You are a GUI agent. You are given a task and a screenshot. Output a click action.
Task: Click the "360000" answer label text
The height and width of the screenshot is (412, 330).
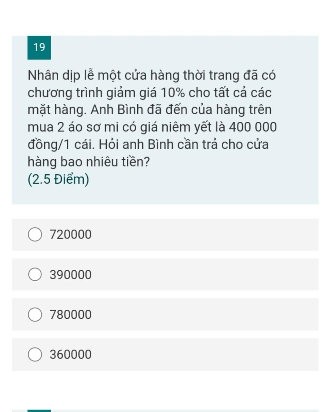[x=71, y=354]
